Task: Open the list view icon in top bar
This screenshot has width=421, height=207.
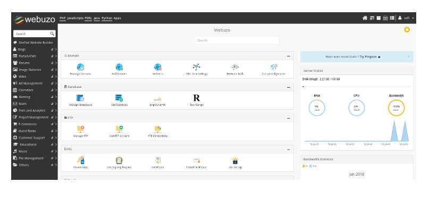Action: click(x=392, y=18)
